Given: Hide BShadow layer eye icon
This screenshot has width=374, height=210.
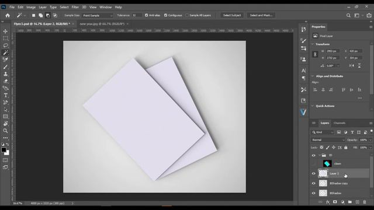Looking at the screenshot, I should pos(314,193).
